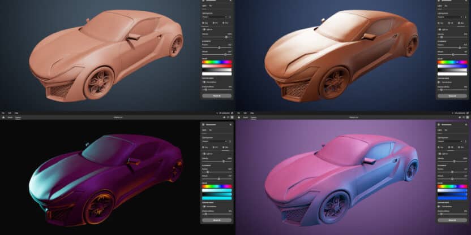Click the Shadow softness slider beside the peach car

(217, 90)
